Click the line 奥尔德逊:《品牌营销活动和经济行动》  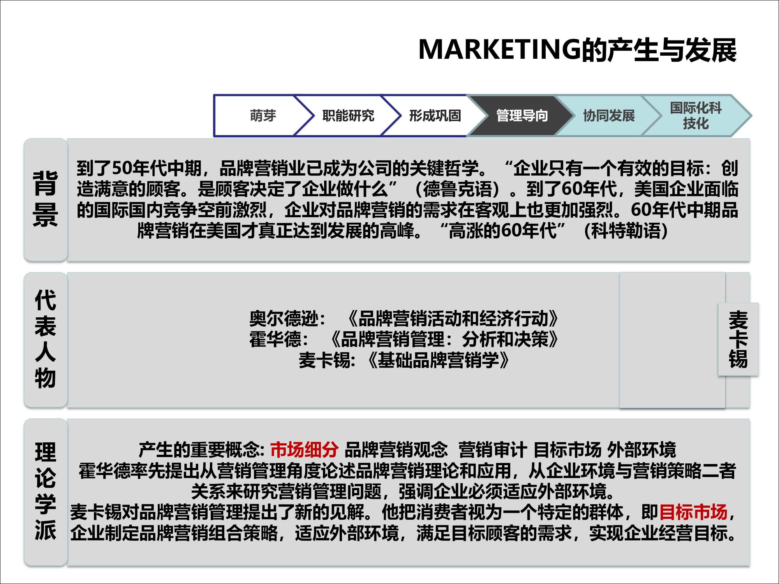(x=404, y=319)
